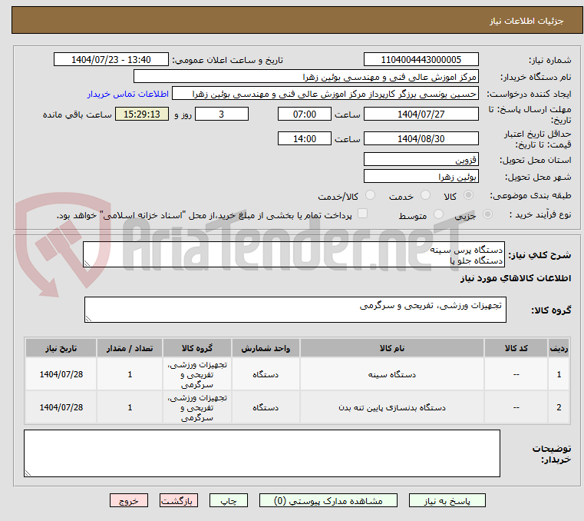The width and height of the screenshot is (584, 521).
Task: Select the متوسط purchase type radio
Action: point(438,214)
